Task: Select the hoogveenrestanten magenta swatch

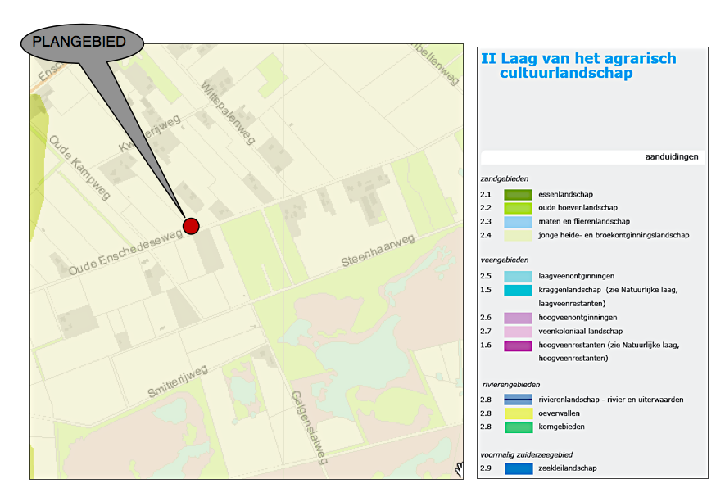Action: pos(518,346)
